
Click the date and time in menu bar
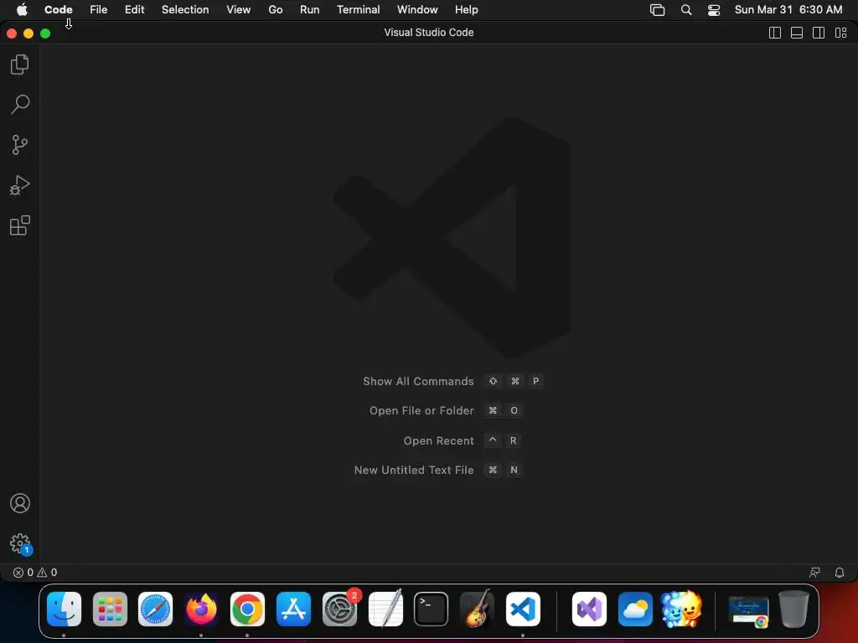pyautogui.click(x=788, y=10)
